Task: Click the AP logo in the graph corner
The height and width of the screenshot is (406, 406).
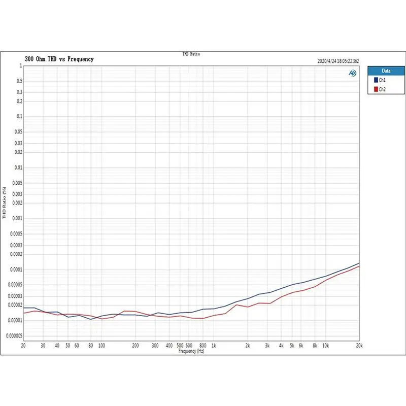Action: pyautogui.click(x=352, y=73)
